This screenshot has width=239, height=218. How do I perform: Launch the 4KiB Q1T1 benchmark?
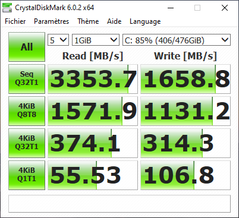click(27, 175)
